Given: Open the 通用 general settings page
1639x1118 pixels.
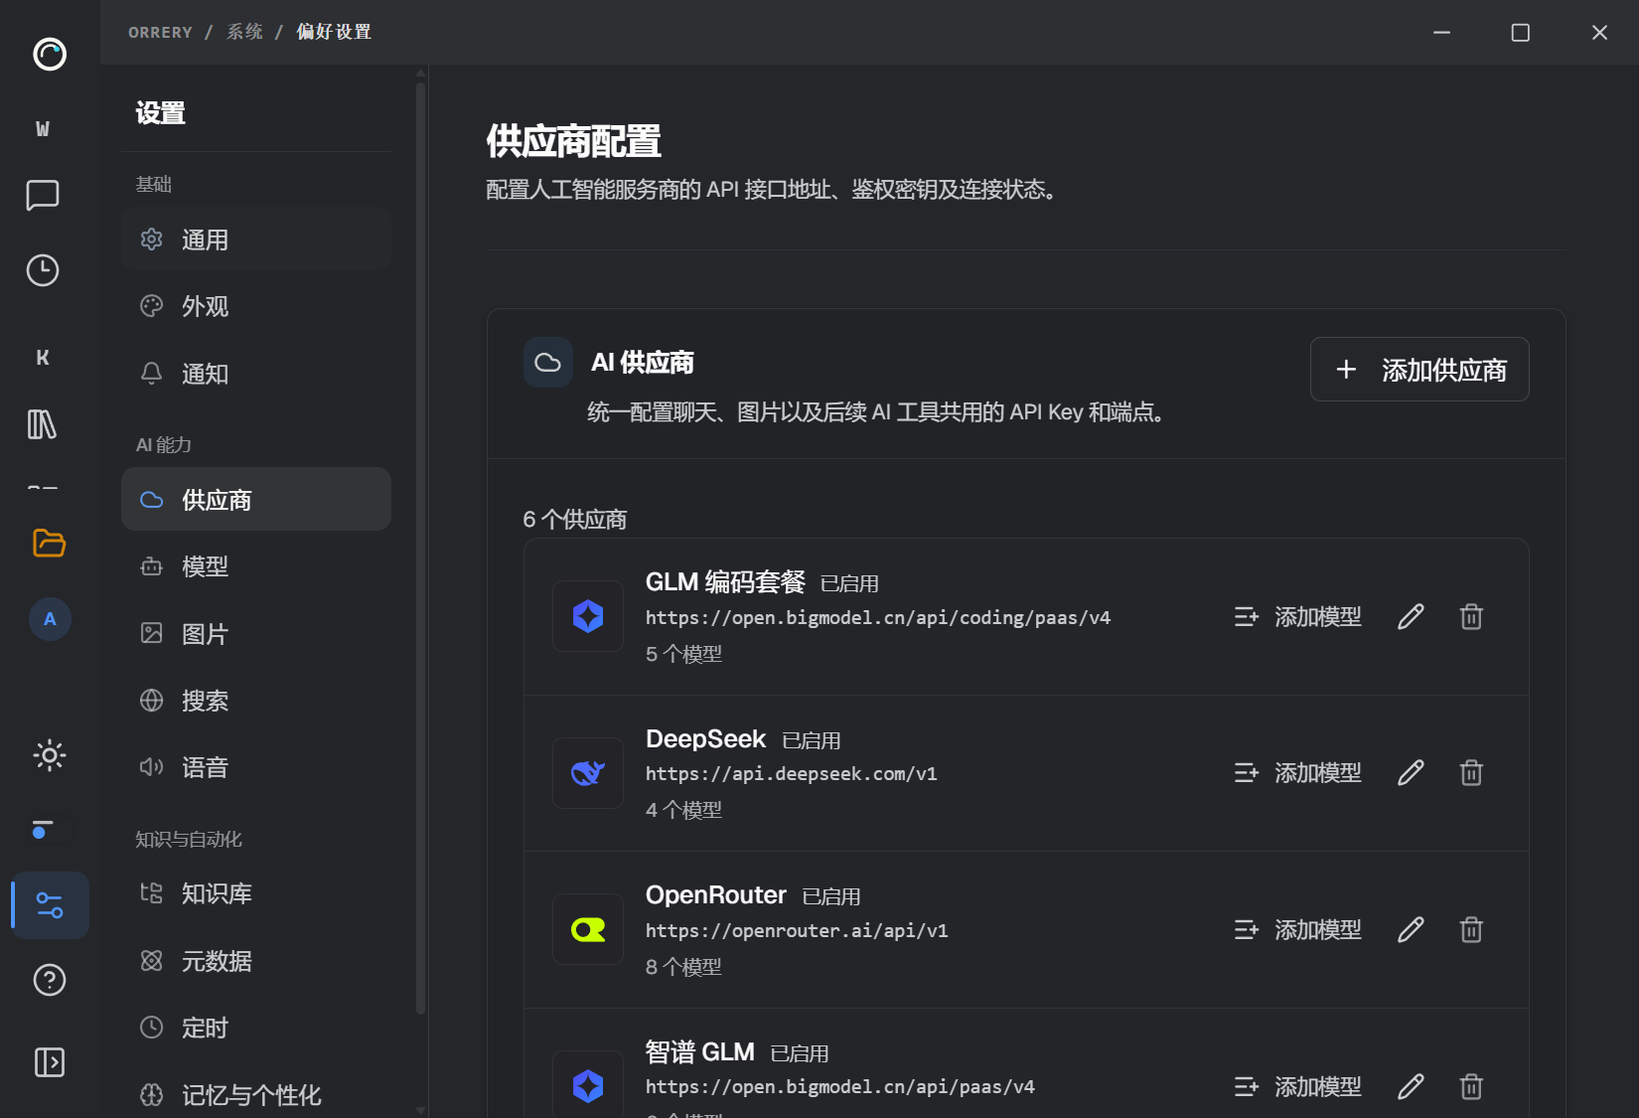Looking at the screenshot, I should pos(256,240).
